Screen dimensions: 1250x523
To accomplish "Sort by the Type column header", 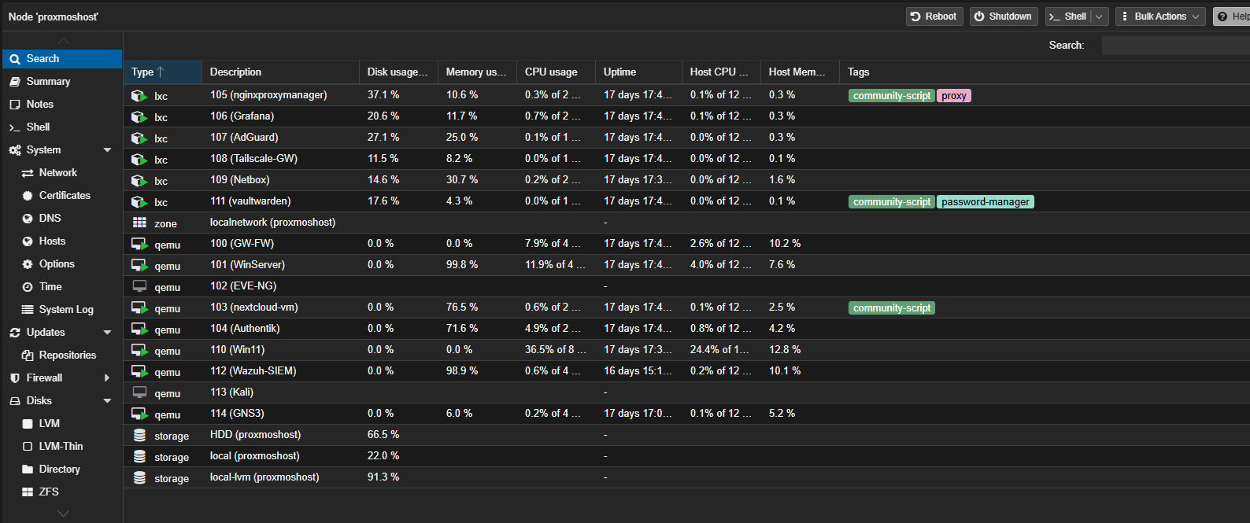I will tap(162, 72).
